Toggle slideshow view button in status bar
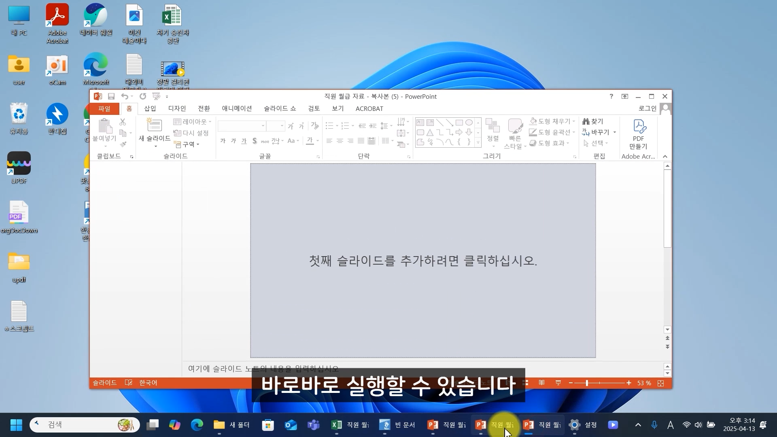Image resolution: width=777 pixels, height=437 pixels. coord(558,383)
